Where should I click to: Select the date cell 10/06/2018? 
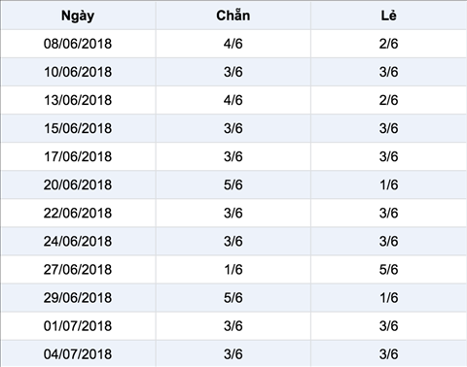(78, 72)
